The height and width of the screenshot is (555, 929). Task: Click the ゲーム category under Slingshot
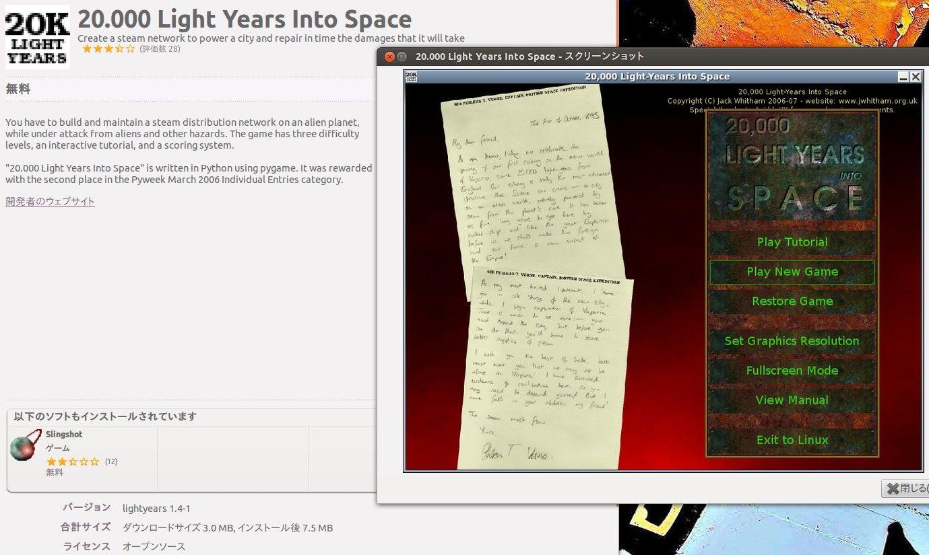(x=58, y=448)
